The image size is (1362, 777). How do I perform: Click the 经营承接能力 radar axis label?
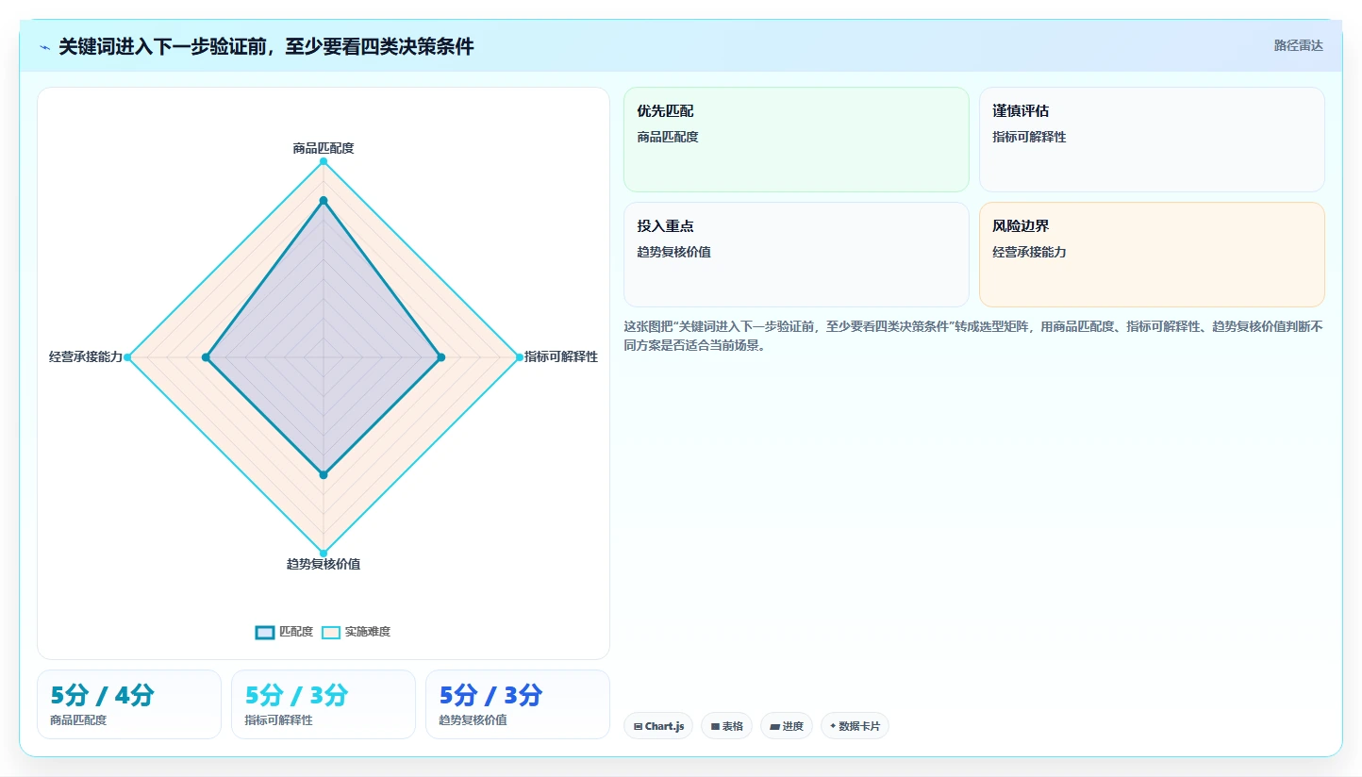click(86, 356)
